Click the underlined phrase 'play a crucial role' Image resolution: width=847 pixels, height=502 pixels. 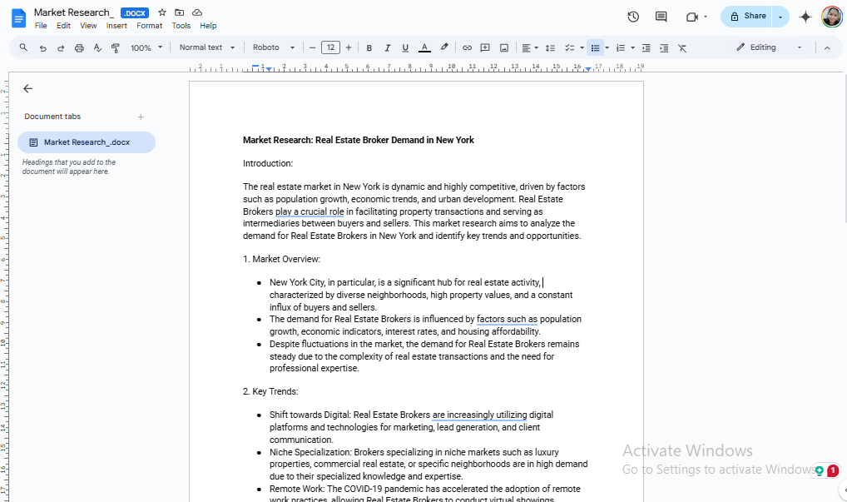[310, 211]
